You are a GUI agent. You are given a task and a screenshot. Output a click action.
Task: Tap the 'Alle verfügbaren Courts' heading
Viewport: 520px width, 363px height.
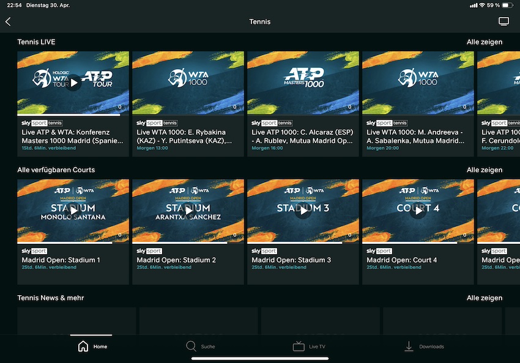tap(56, 170)
